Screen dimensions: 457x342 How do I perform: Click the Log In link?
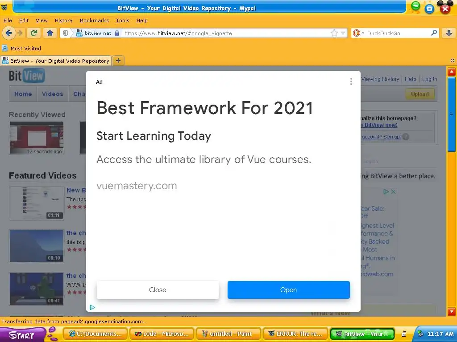[430, 79]
